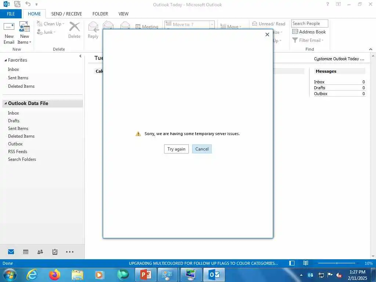Collapse the ribbon with the caret

click(371, 49)
